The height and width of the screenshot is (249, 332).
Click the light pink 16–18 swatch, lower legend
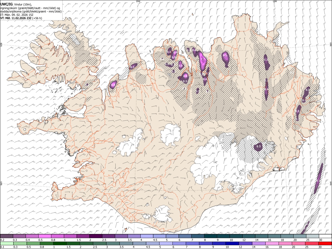click(x=272, y=243)
